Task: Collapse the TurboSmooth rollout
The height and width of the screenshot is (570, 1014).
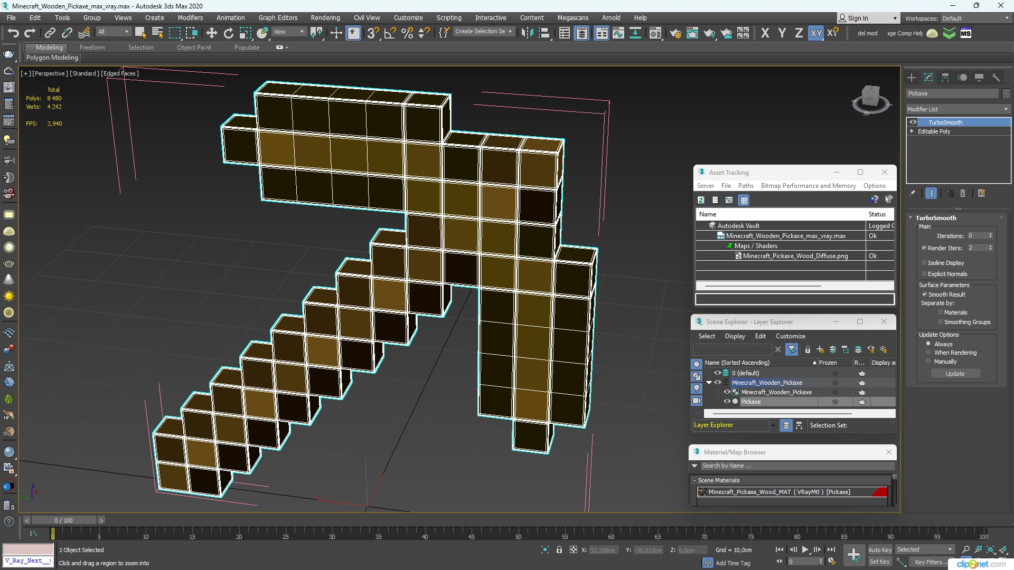Action: pos(911,218)
